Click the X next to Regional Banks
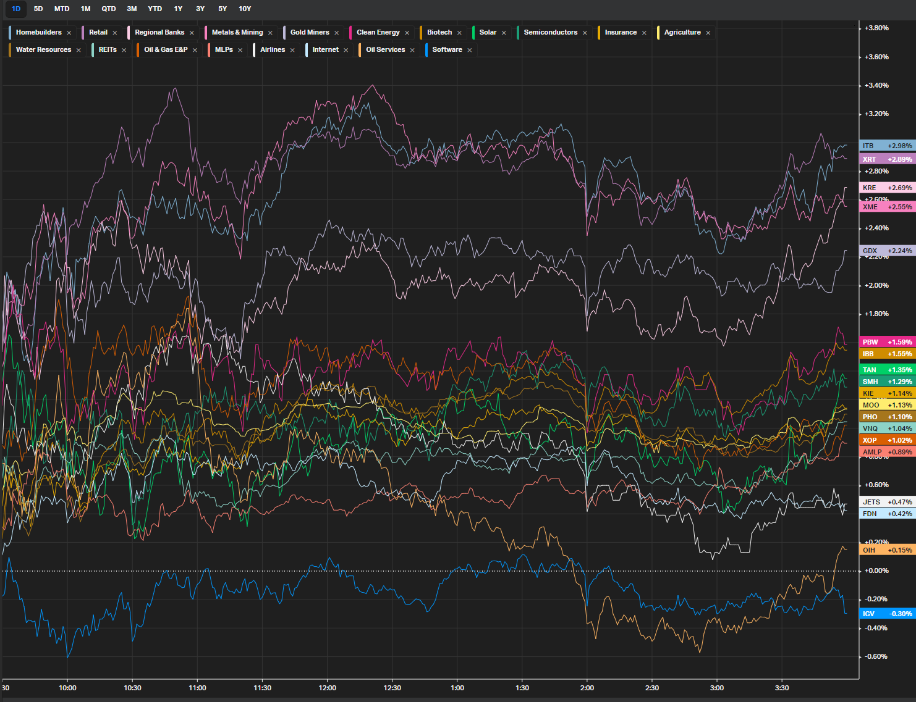The width and height of the screenshot is (916, 702). click(x=192, y=33)
